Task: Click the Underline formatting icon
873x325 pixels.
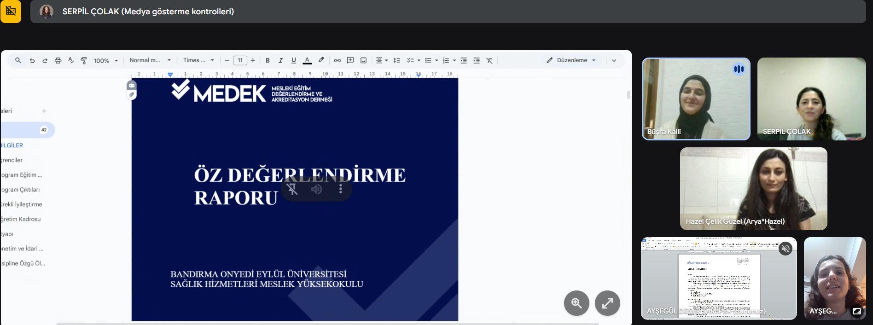Action: (293, 60)
